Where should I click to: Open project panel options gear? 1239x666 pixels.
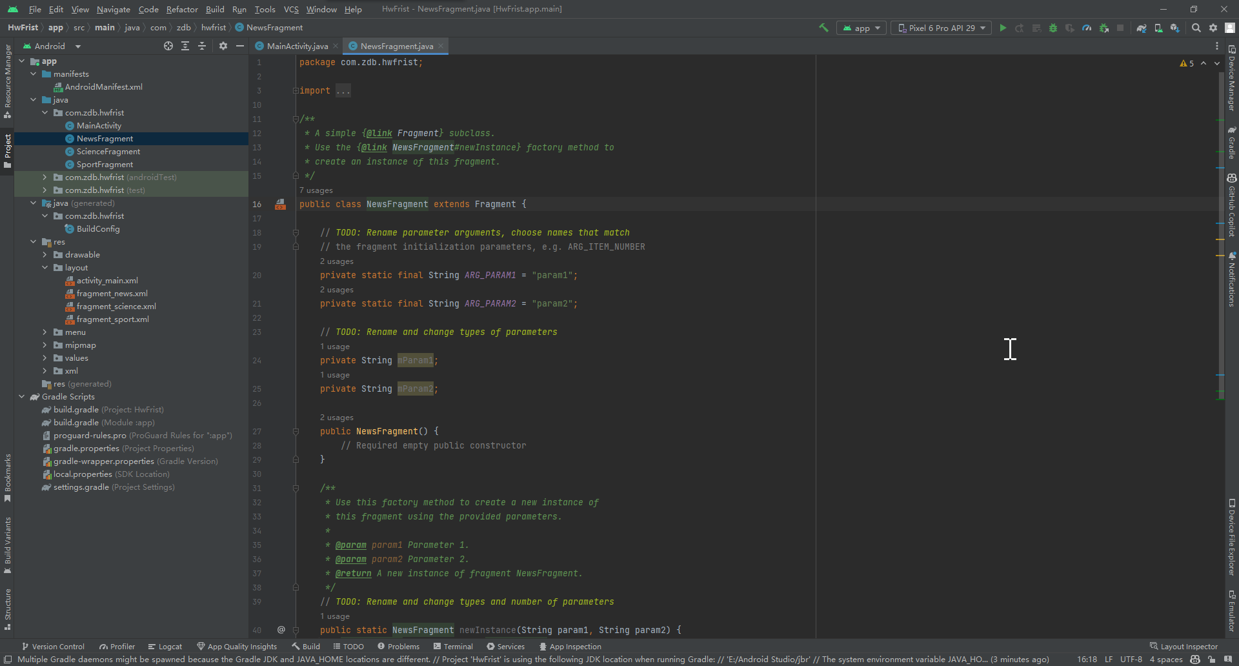click(x=223, y=46)
